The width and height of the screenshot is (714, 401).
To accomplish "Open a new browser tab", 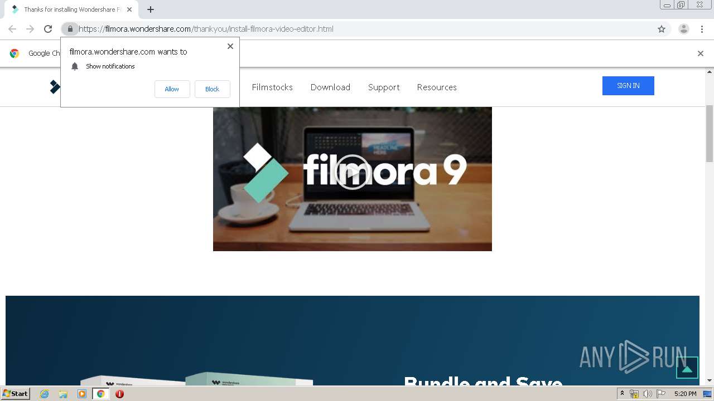I will (151, 9).
